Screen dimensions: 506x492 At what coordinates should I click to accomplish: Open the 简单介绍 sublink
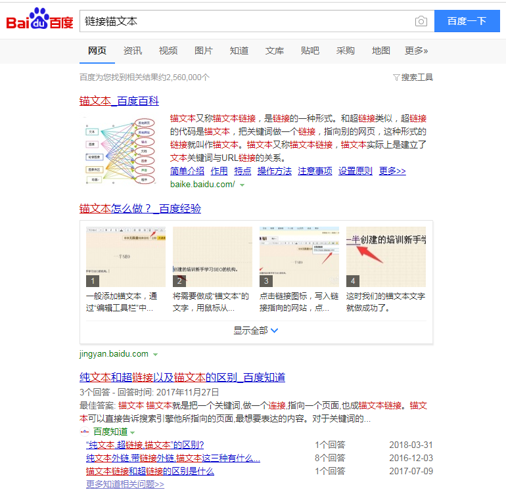tap(187, 171)
